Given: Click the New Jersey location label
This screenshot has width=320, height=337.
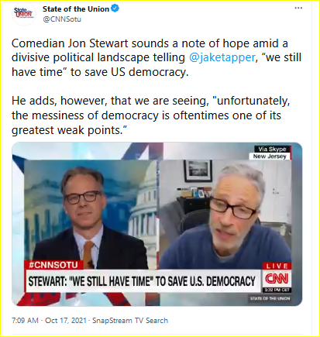Looking at the screenshot, I should point(270,156).
